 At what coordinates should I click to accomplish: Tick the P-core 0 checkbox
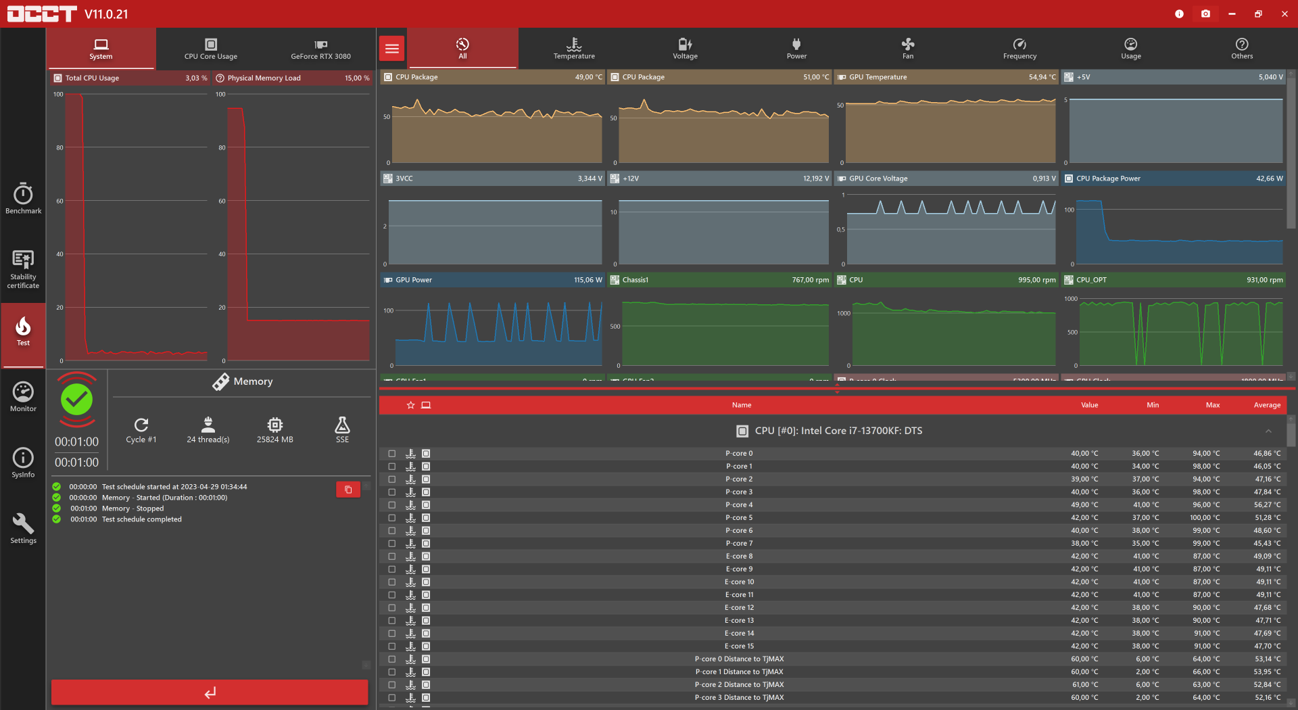[x=392, y=454]
